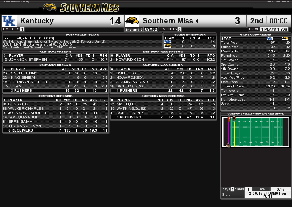Click the Kentucky logo in Score By Quarter
This screenshot has height=207, width=292.
[x=167, y=42]
